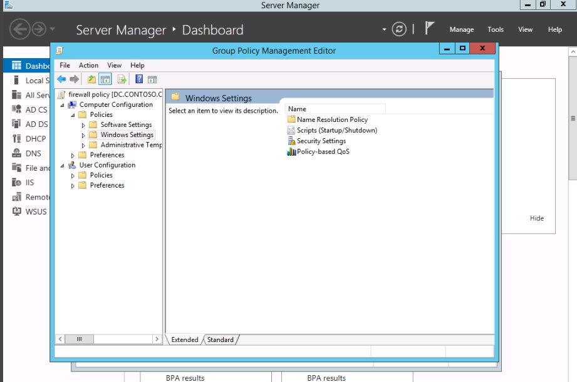Click the tree pane scrollbar left arrow
The height and width of the screenshot is (382, 577).
[x=60, y=339]
